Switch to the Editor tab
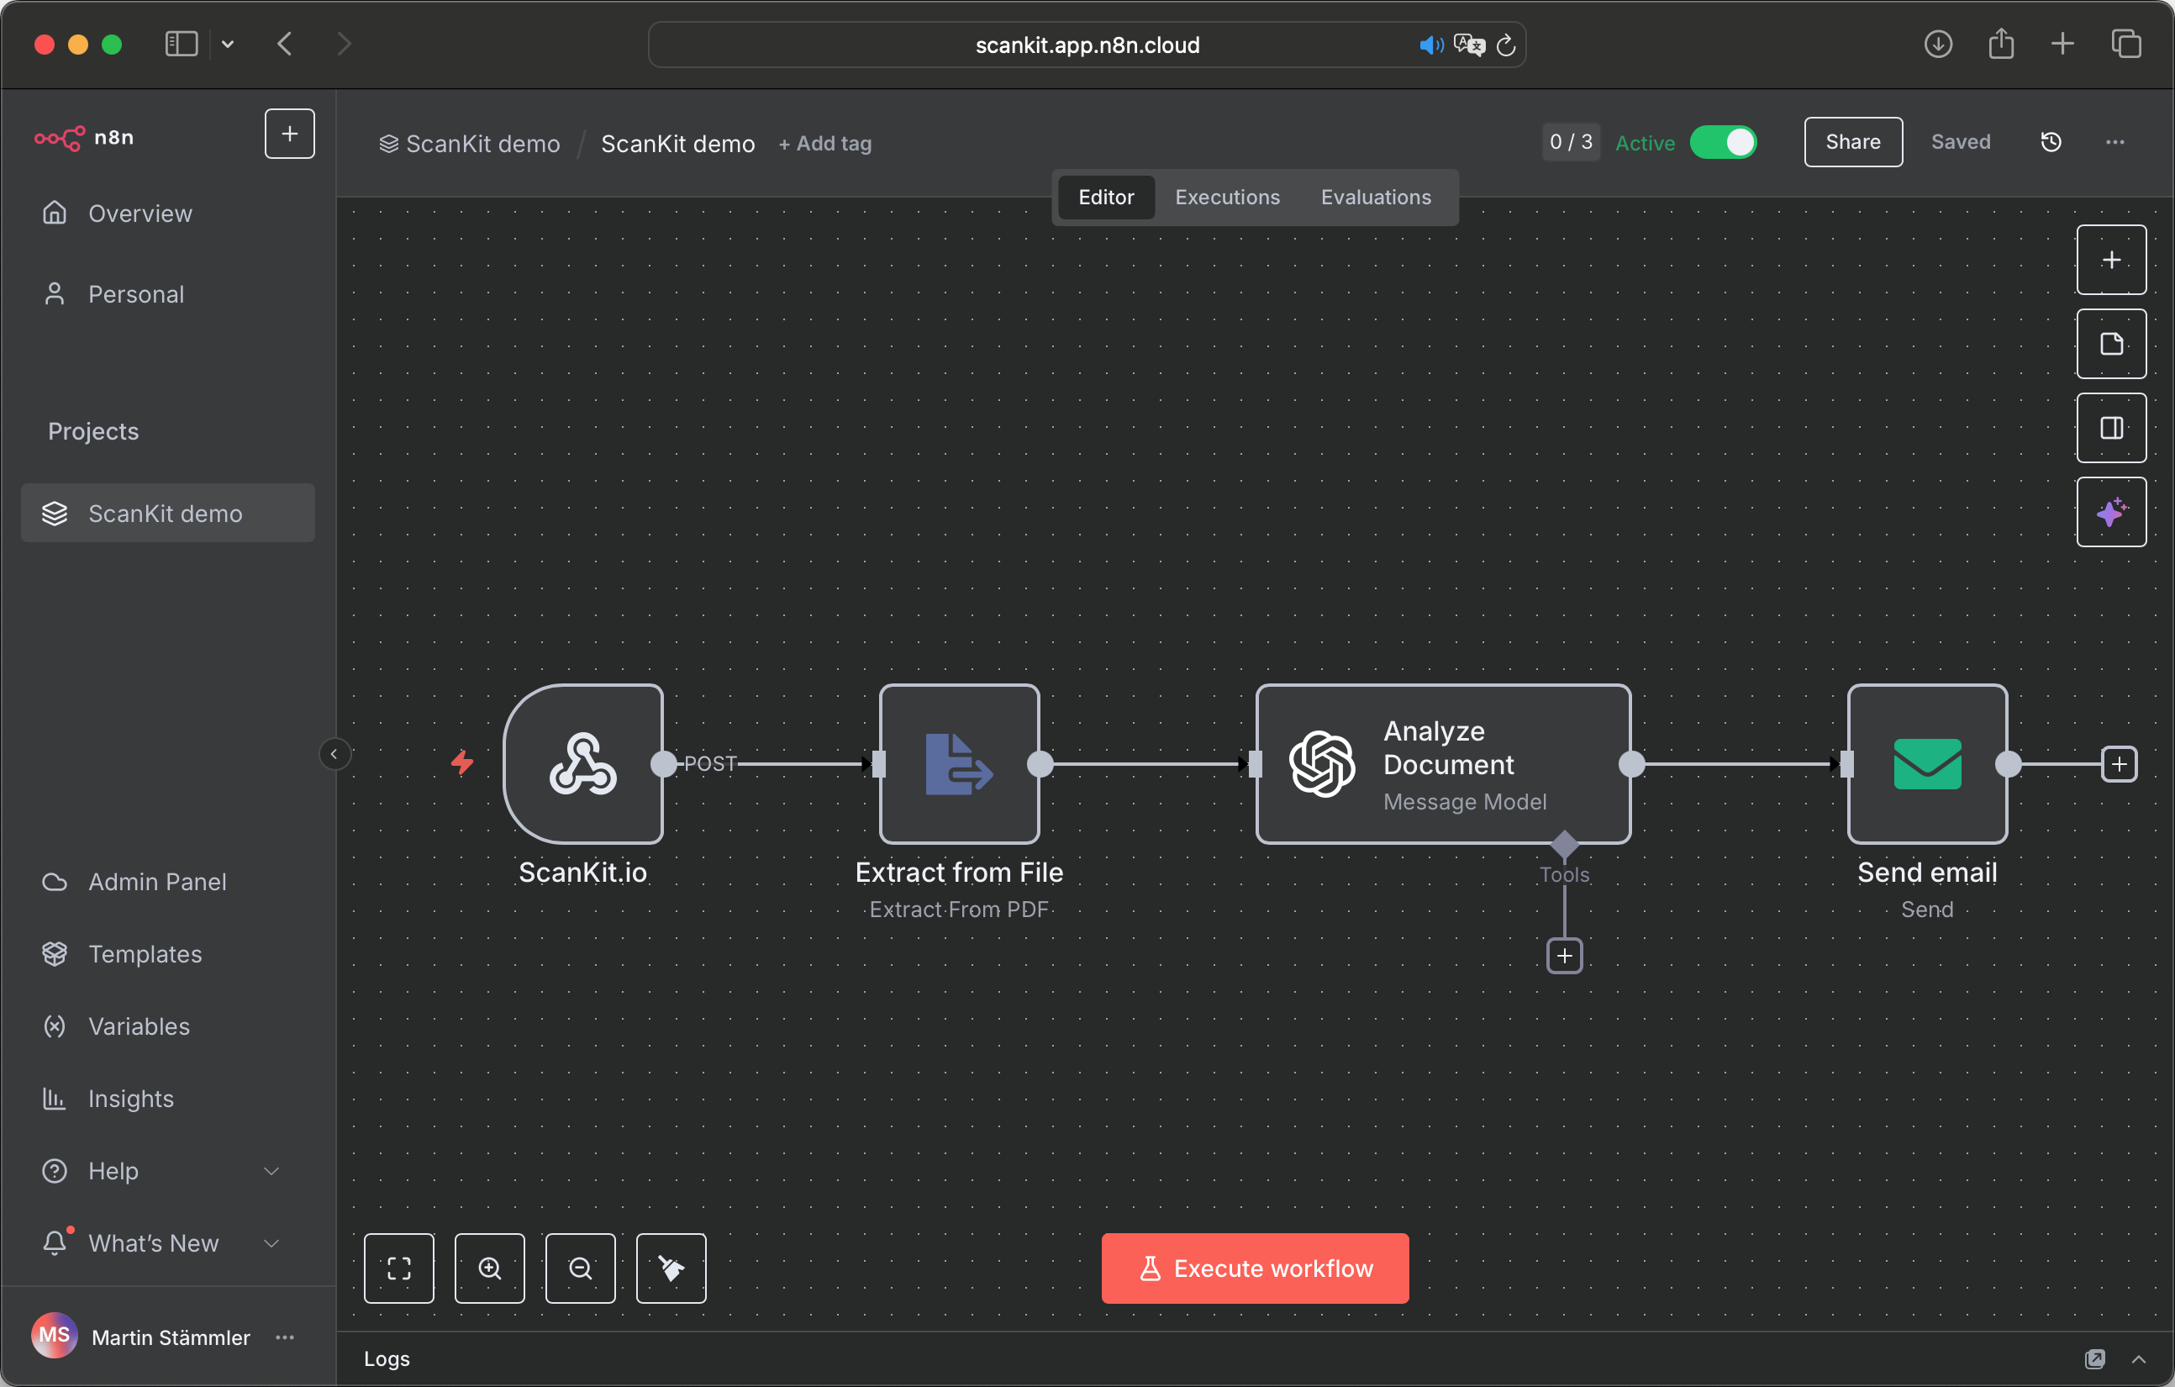Screen dimensions: 2175x1387 click(1105, 197)
